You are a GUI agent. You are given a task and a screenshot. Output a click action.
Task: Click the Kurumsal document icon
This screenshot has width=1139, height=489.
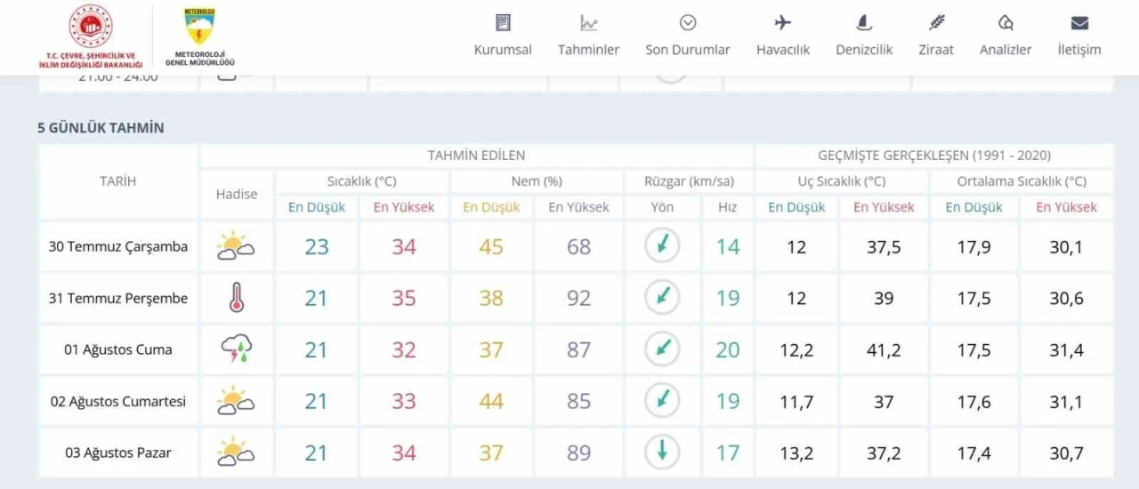(503, 23)
